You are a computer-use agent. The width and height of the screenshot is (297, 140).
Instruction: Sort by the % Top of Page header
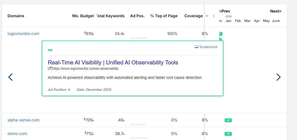164,16
